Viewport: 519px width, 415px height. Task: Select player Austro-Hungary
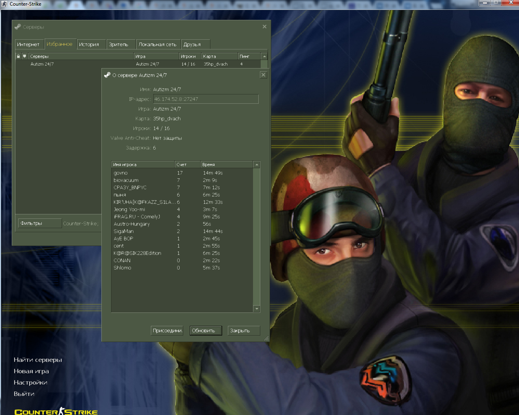click(182, 224)
